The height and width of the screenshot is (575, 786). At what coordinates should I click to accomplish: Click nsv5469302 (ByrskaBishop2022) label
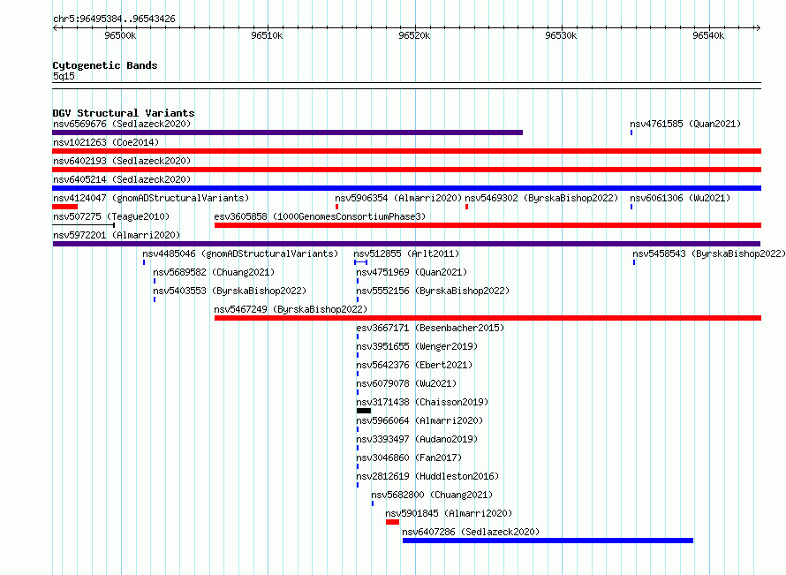(541, 198)
